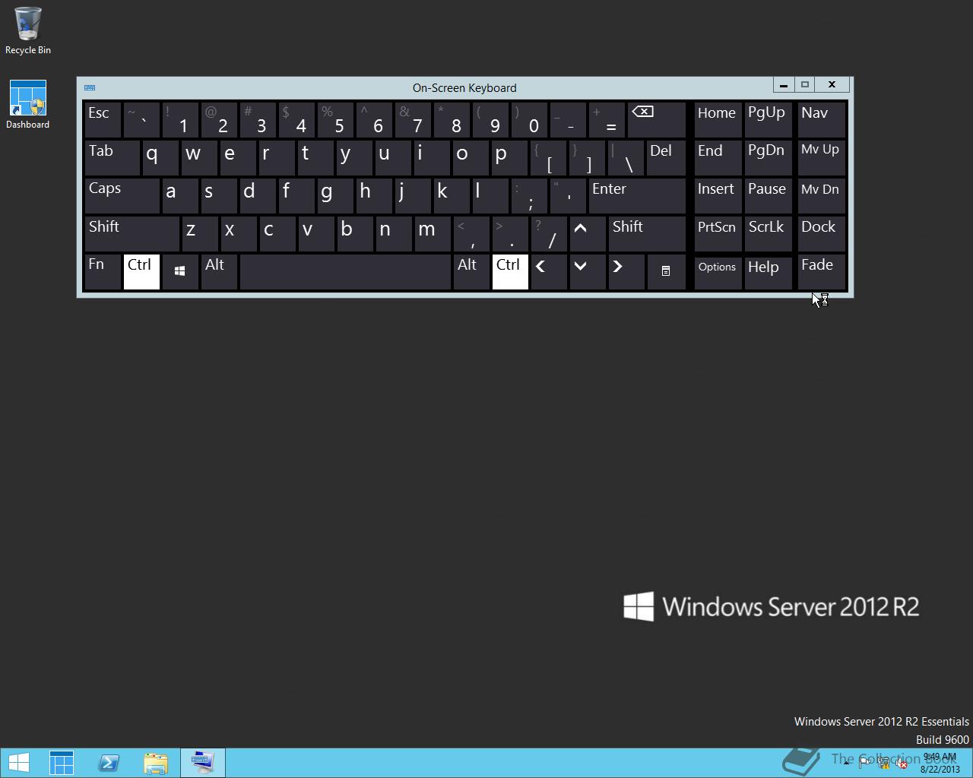Open the Recycle Bin desktop icon
973x778 pixels.
tap(28, 31)
